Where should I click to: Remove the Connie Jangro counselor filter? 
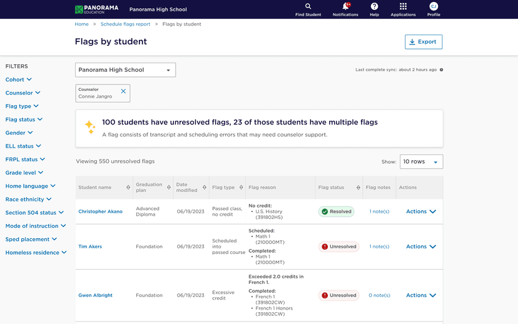tap(123, 91)
